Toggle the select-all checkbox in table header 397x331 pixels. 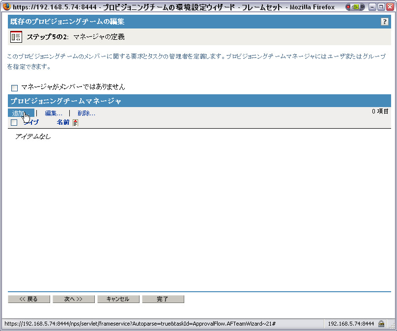pos(14,122)
